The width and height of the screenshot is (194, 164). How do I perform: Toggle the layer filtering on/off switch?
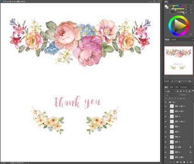pos(193,91)
